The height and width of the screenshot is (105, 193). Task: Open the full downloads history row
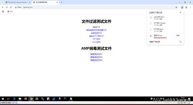coord(165,42)
